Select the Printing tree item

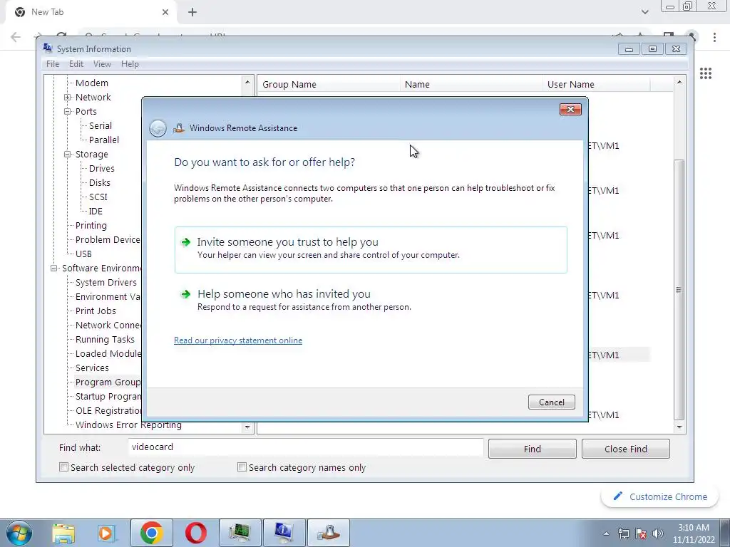coord(91,226)
